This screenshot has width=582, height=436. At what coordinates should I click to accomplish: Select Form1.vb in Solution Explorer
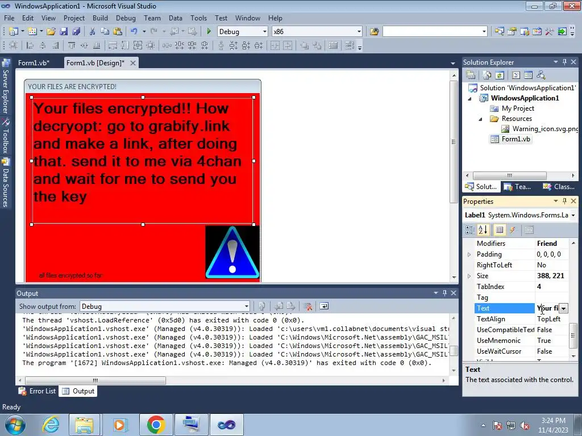(511, 139)
